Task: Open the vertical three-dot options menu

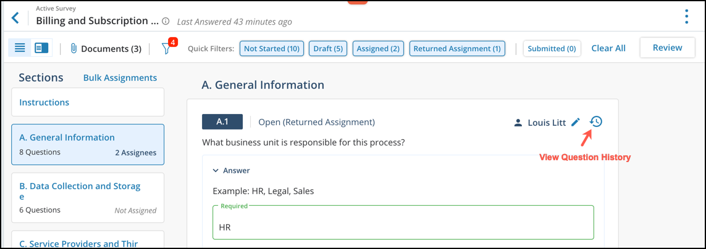Action: pos(686,17)
